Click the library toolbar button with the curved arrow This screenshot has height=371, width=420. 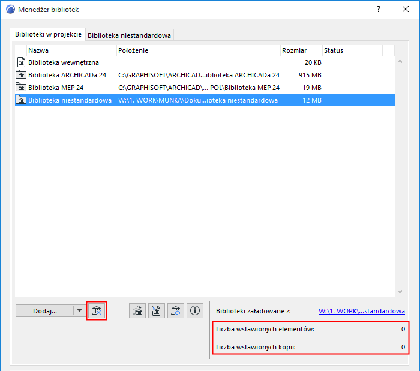137,311
